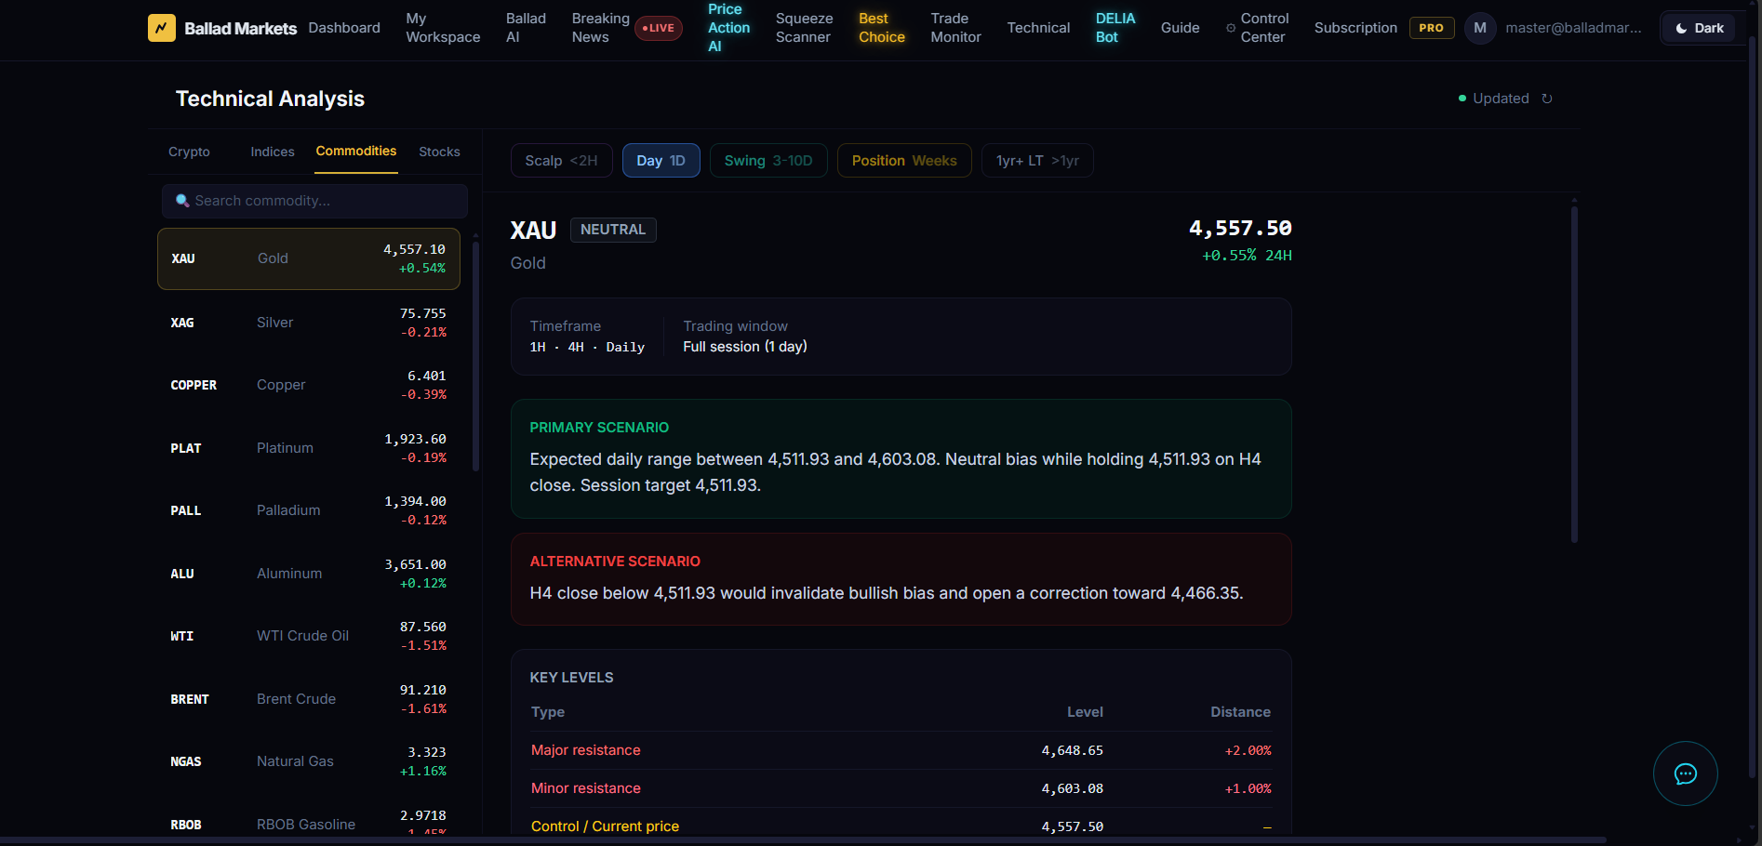
Task: Click the main analysis panel scrollbar
Action: (x=1574, y=374)
